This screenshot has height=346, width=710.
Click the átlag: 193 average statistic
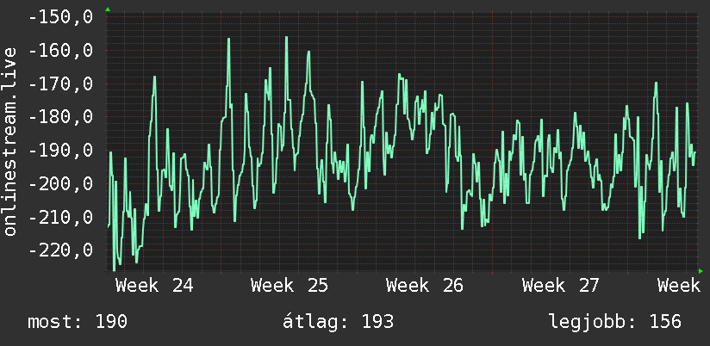coord(339,322)
